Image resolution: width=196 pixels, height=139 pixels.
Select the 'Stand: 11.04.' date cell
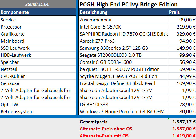click(37, 4)
